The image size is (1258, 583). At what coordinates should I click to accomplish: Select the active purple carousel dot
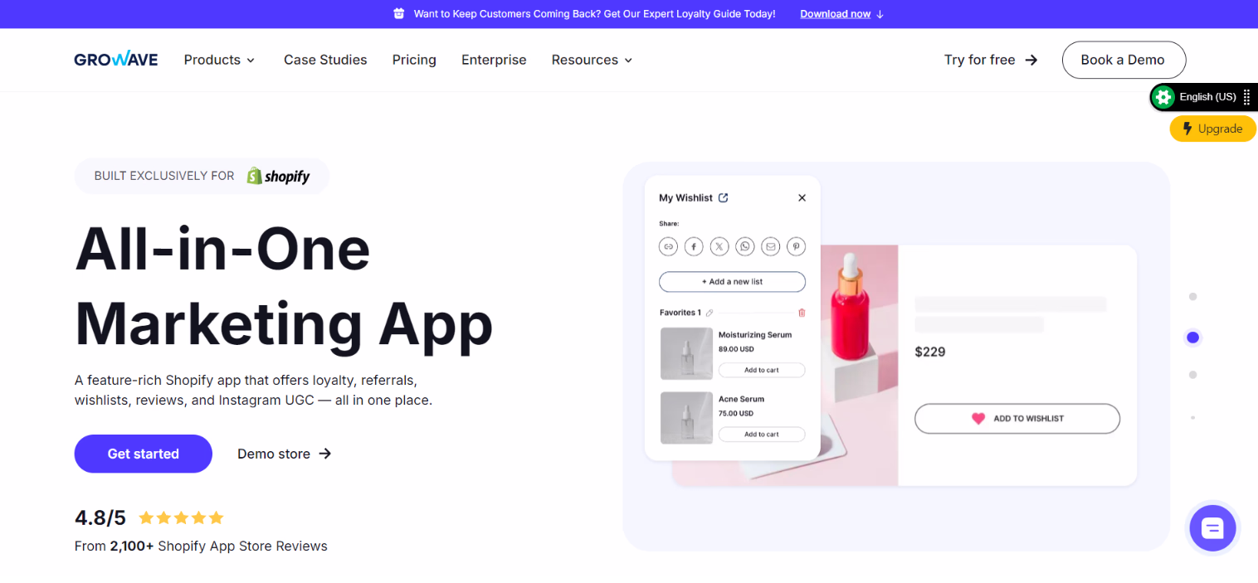coord(1192,338)
